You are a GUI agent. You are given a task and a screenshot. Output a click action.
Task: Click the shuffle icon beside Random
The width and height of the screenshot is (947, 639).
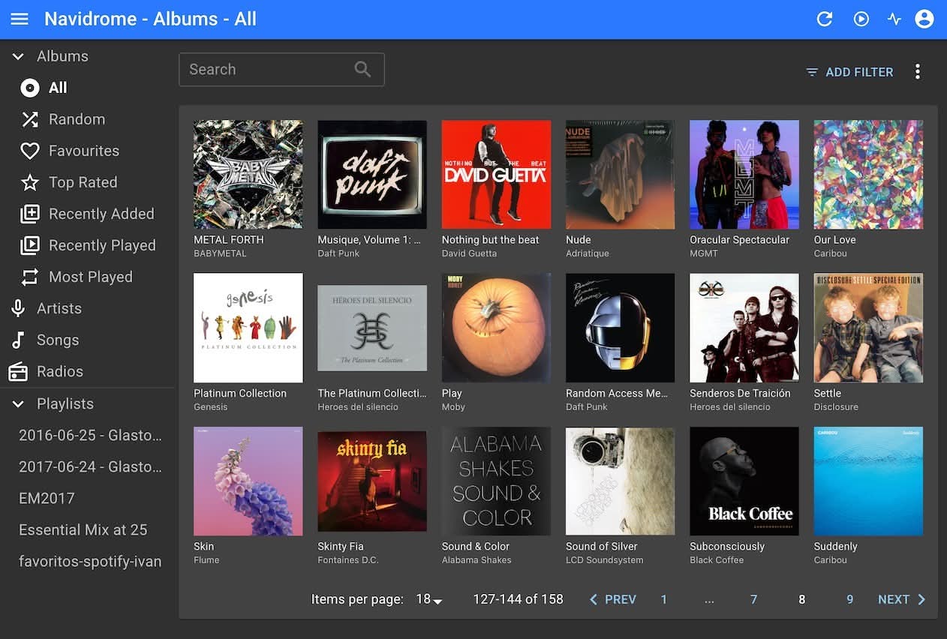point(30,119)
